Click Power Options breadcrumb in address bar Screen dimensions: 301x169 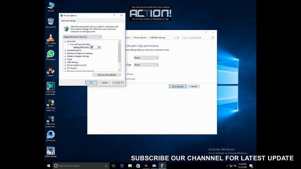140,38
